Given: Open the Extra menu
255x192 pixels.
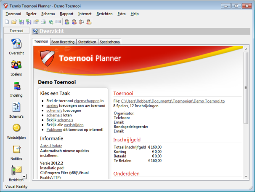Looking at the screenshot, I should (x=122, y=14).
